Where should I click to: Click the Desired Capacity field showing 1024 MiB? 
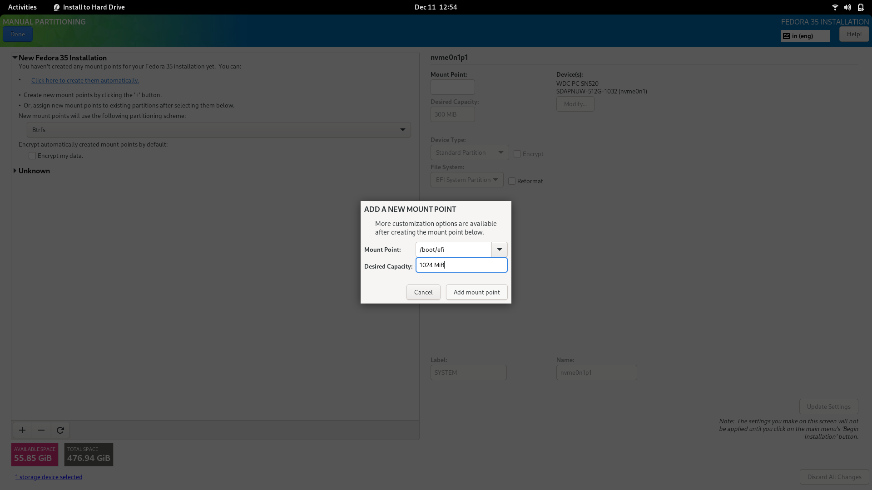click(461, 265)
